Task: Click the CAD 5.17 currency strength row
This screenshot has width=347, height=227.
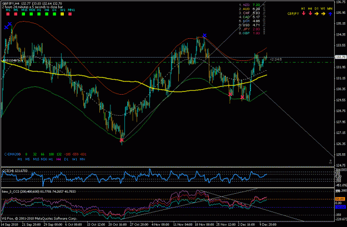Action: tap(249, 17)
